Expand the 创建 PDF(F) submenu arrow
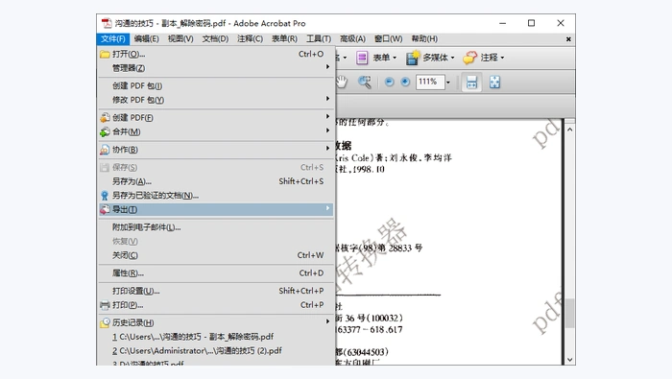This screenshot has height=379, width=672. point(327,116)
